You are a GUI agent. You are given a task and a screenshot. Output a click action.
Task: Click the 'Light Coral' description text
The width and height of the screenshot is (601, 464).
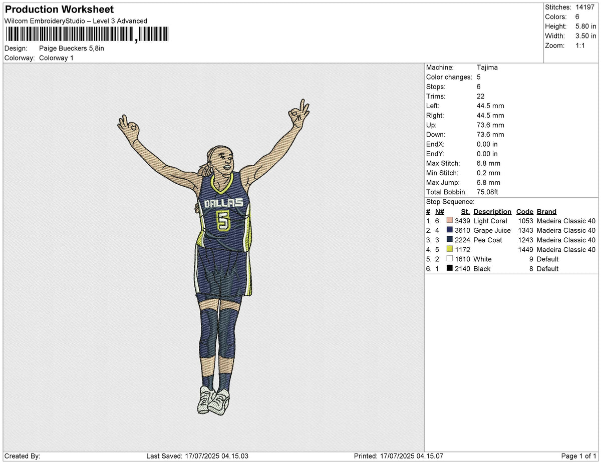(x=490, y=221)
